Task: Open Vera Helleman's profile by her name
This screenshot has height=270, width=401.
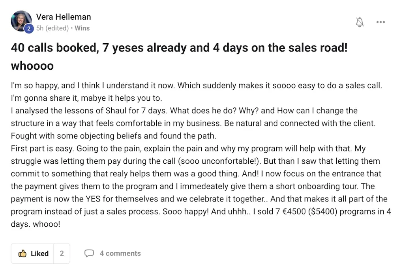Action: pyautogui.click(x=63, y=17)
